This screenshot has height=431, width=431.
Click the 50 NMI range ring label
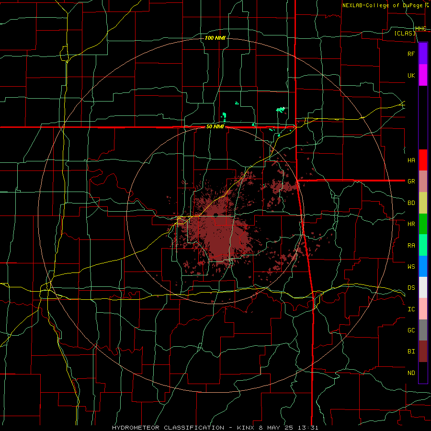215,127
